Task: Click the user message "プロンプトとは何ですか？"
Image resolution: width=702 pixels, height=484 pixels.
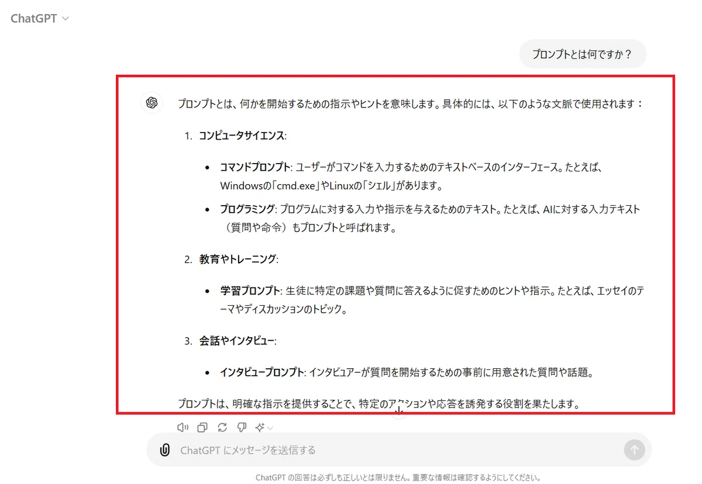Action: tap(583, 54)
